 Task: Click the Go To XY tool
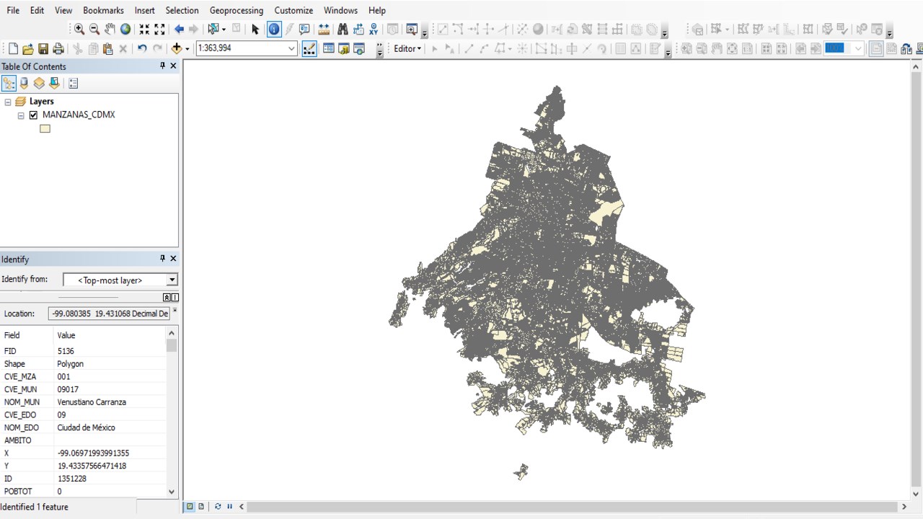point(374,30)
